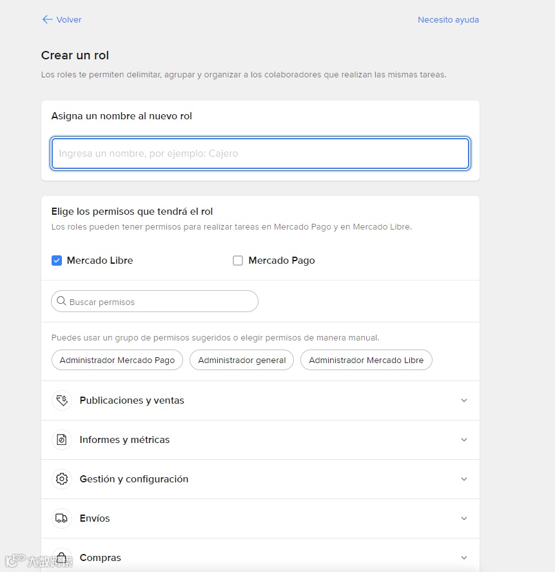Screen dimensions: 555x572
Task: Click the back arrow icon beside Volver
Action: pyautogui.click(x=47, y=19)
